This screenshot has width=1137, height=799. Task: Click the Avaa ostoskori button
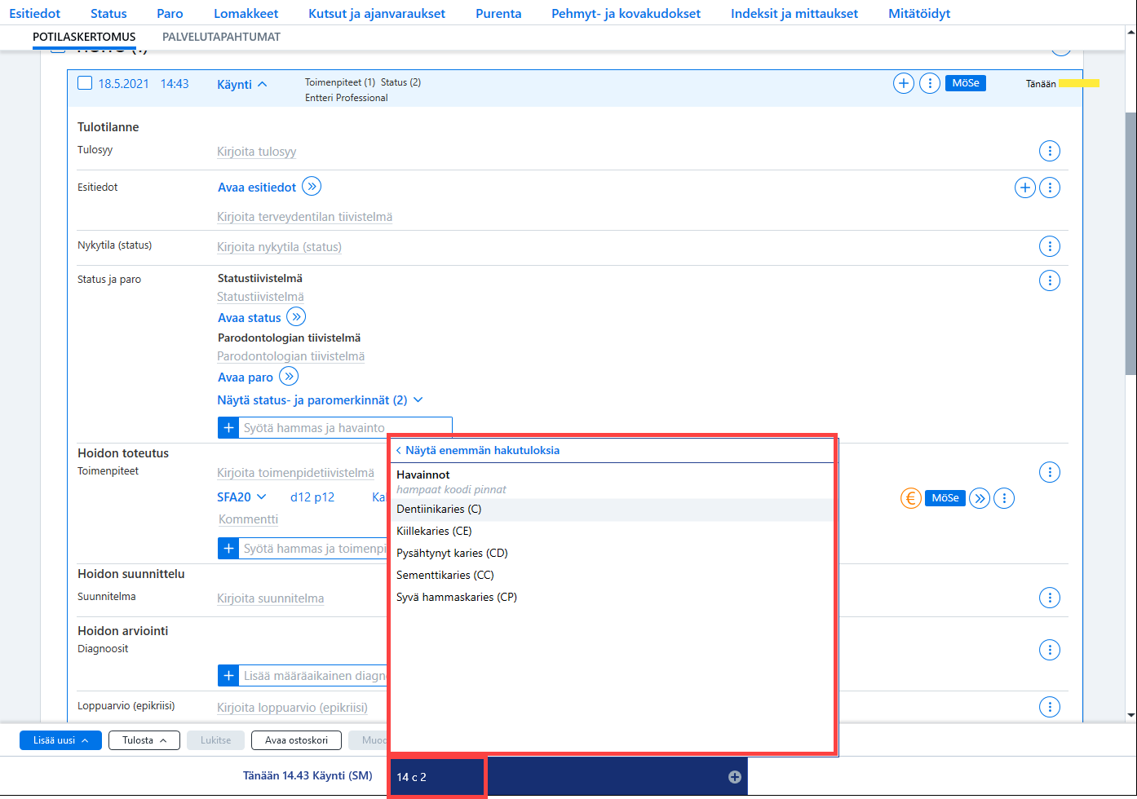click(x=297, y=740)
